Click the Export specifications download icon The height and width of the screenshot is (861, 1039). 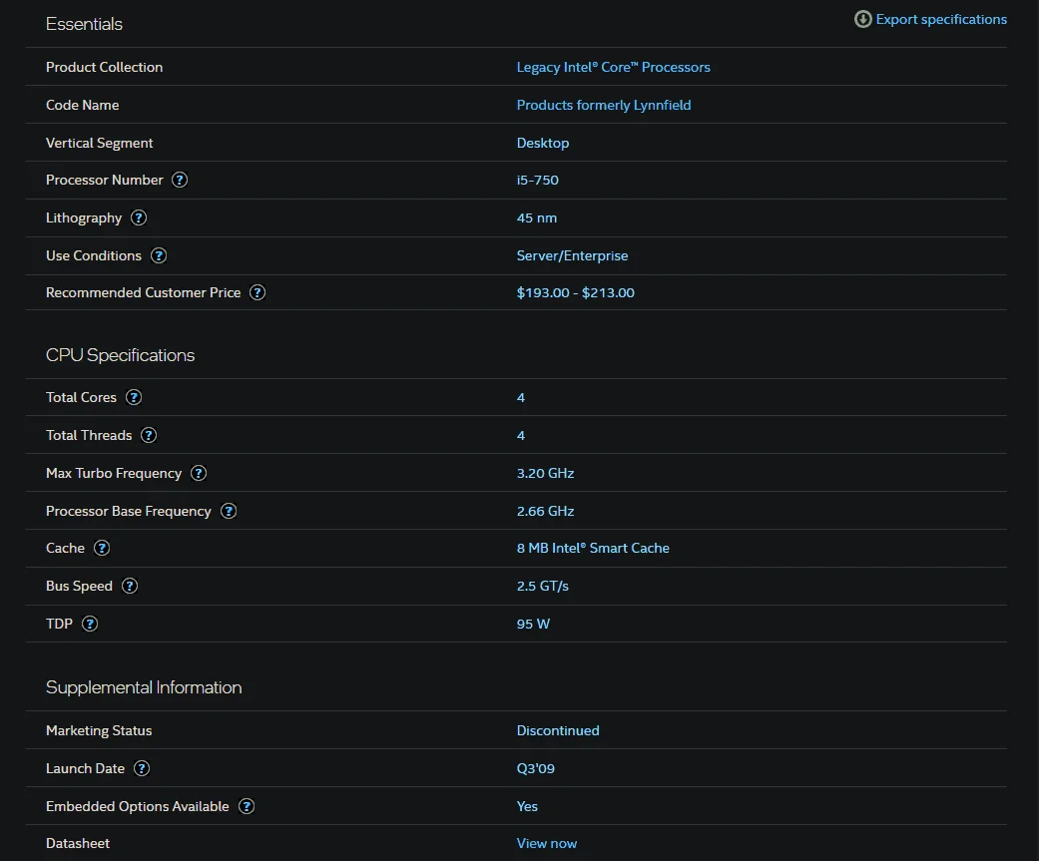[862, 19]
